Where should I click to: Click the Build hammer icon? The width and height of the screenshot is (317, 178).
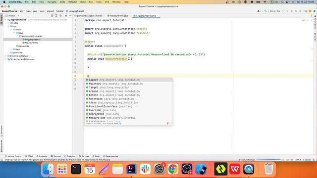265,11
